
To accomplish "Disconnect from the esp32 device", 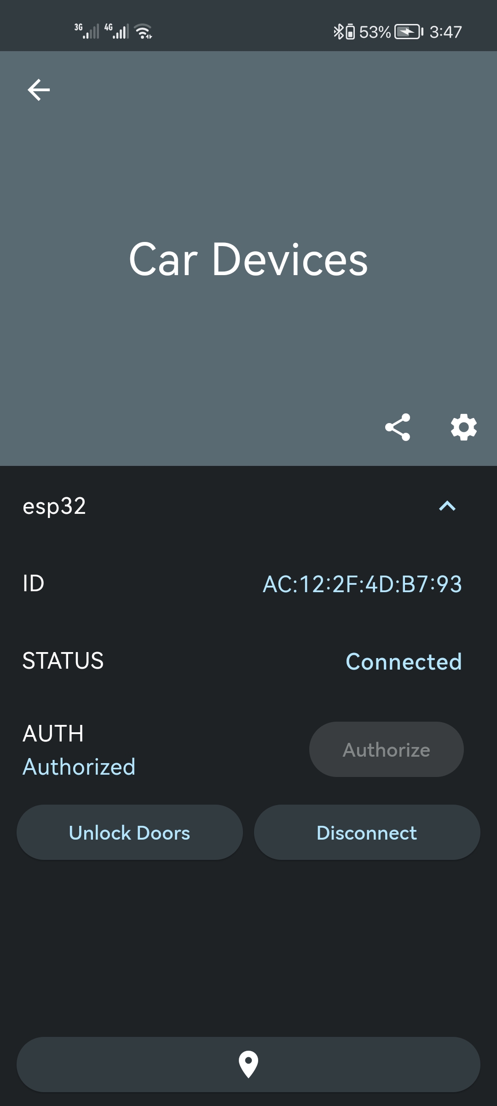I will coord(366,832).
